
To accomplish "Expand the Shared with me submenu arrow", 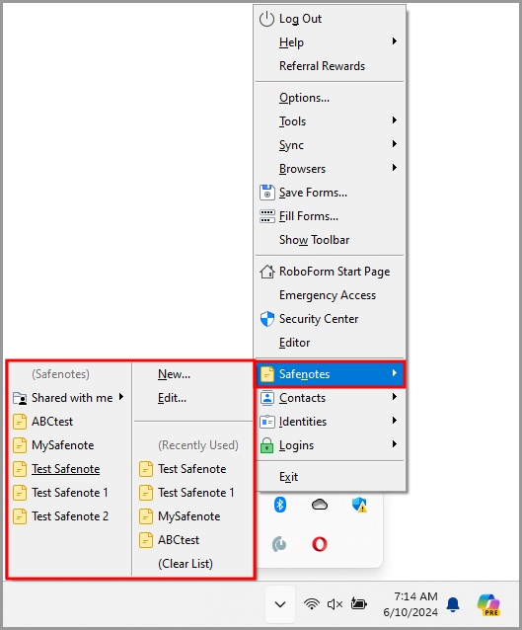I will (x=120, y=397).
